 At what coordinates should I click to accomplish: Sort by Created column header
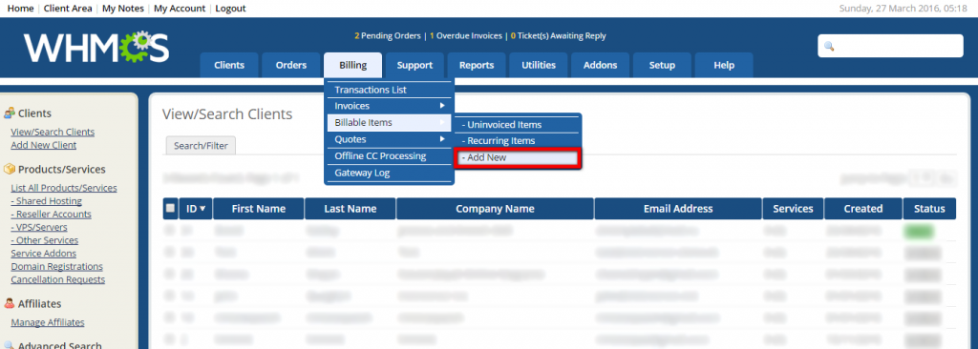click(863, 209)
